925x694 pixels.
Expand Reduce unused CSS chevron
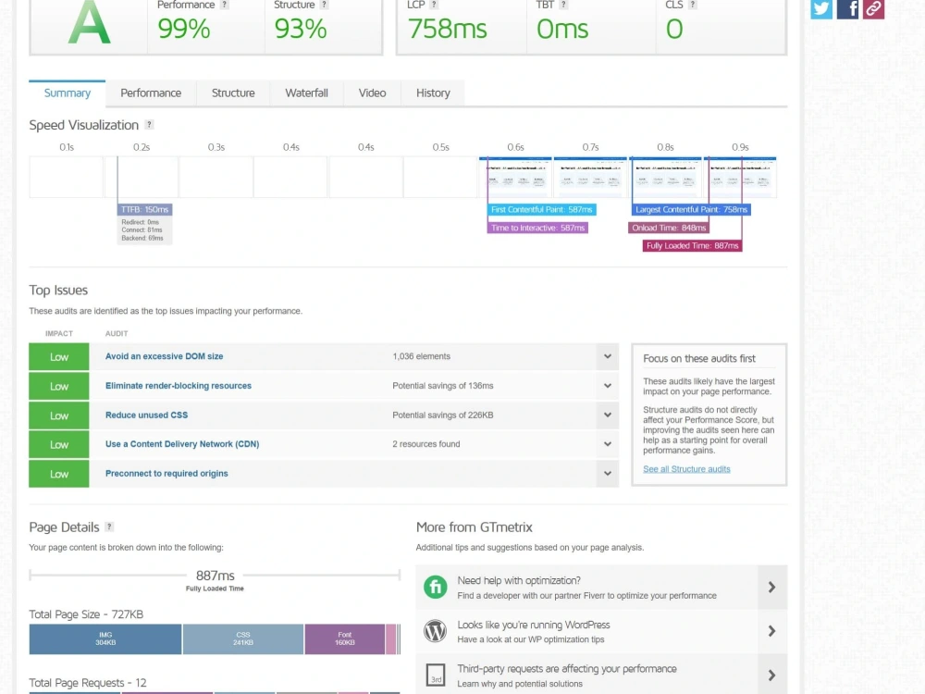(x=607, y=415)
